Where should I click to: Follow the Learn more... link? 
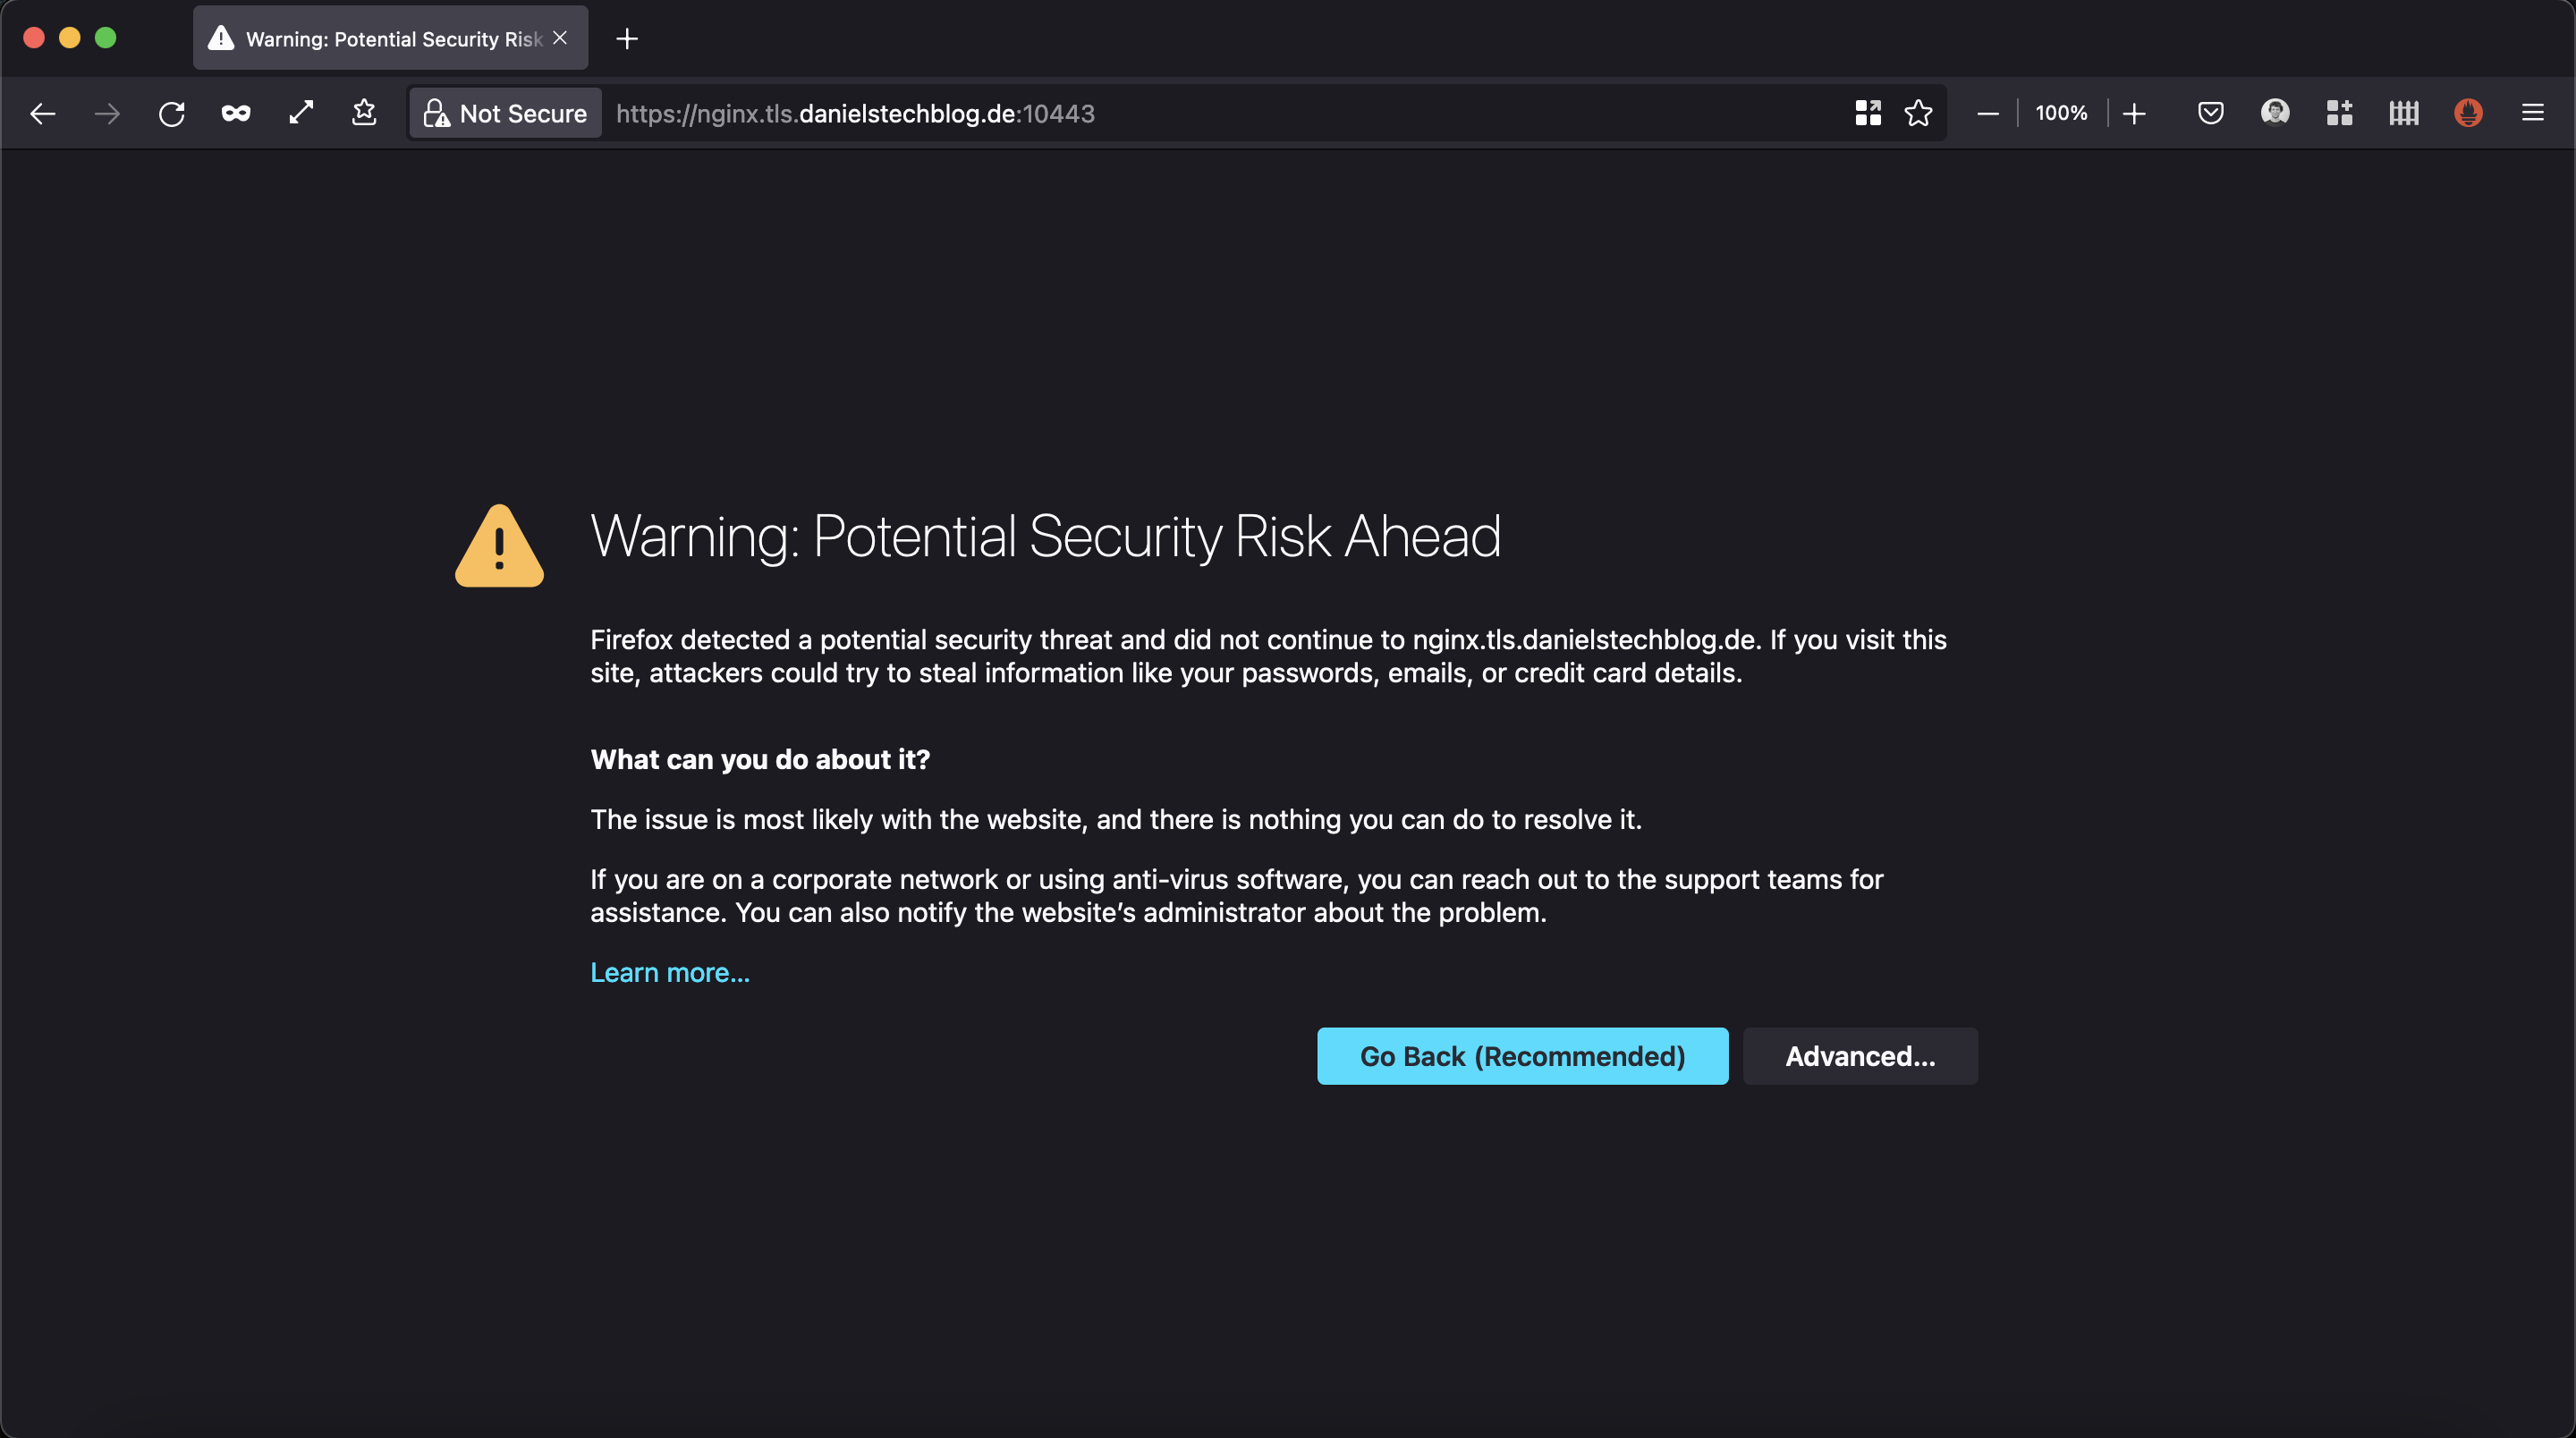(670, 973)
